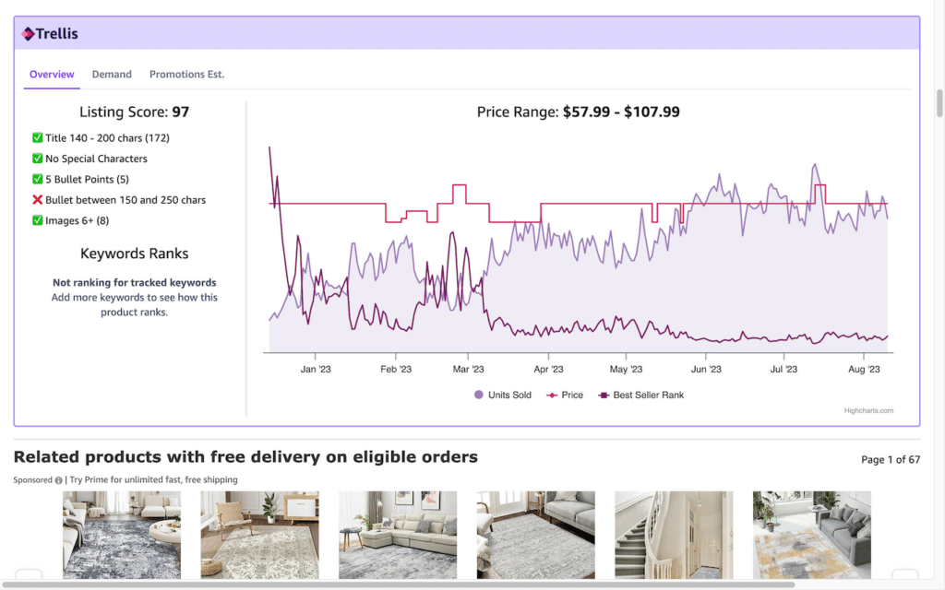The image size is (945, 590).
Task: Toggle Price series in chart legend
Action: coord(565,395)
